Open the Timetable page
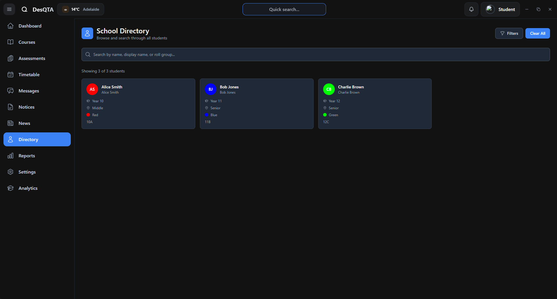Screen dimensions: 557x299 [29, 74]
